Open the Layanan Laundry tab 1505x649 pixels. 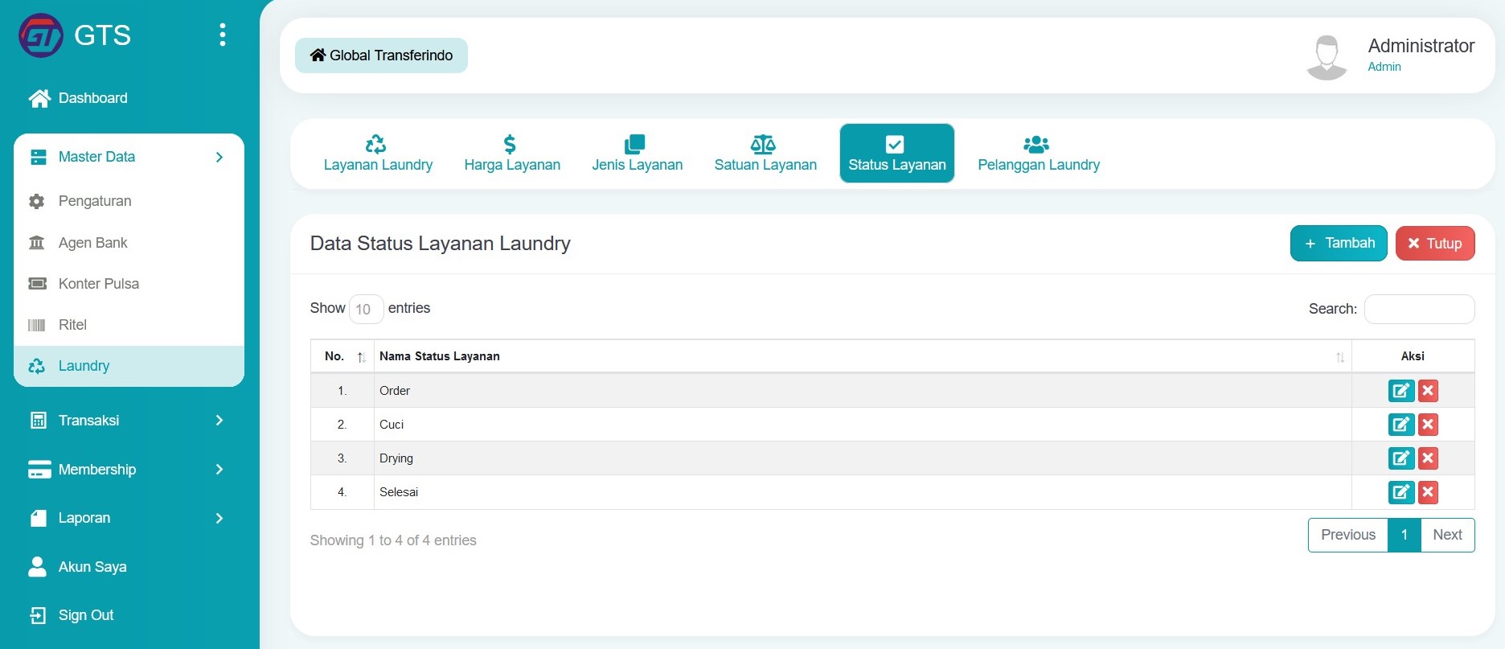378,154
